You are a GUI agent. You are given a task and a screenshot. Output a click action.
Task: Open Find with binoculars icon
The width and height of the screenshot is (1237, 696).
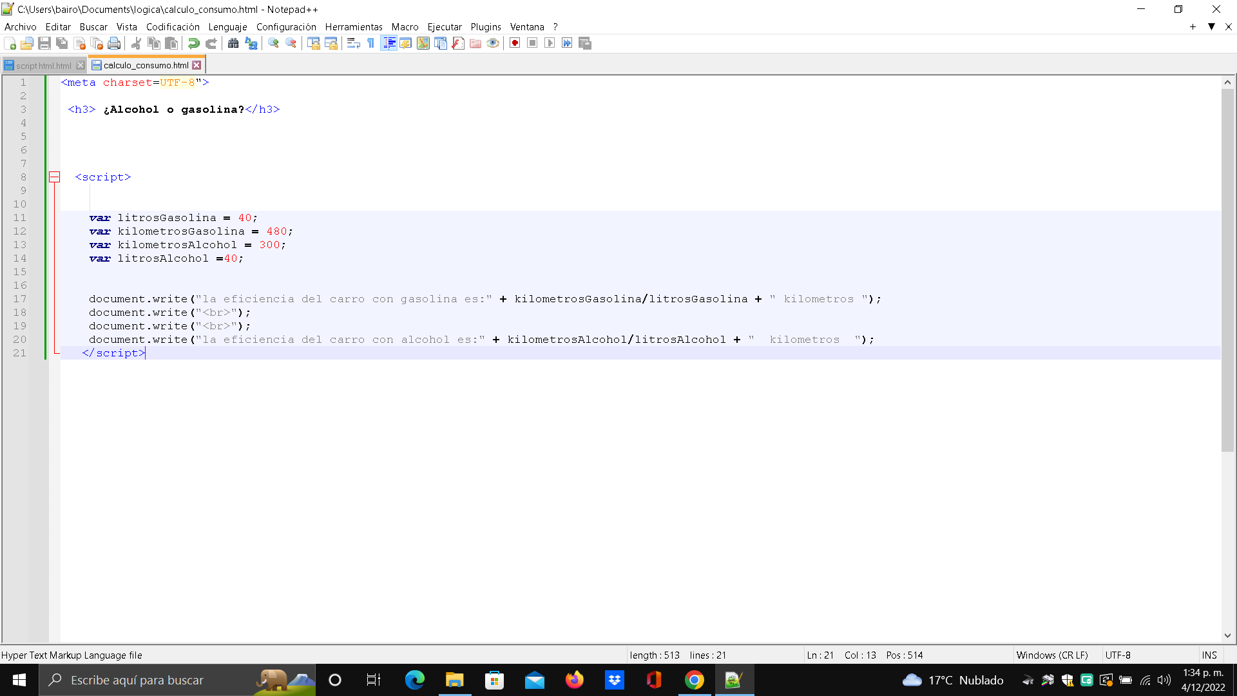233,43
